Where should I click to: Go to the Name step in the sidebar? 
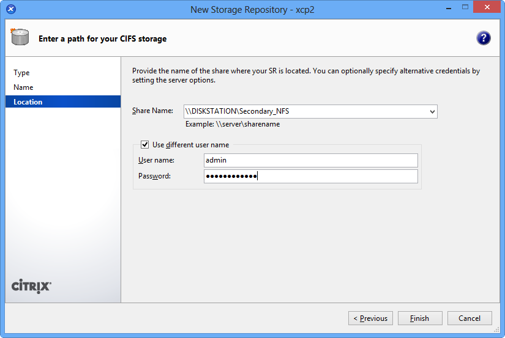pyautogui.click(x=24, y=87)
